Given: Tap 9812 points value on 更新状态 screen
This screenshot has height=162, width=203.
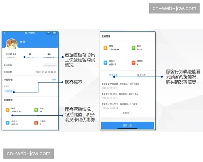Looking at the screenshot, I should (139, 50).
